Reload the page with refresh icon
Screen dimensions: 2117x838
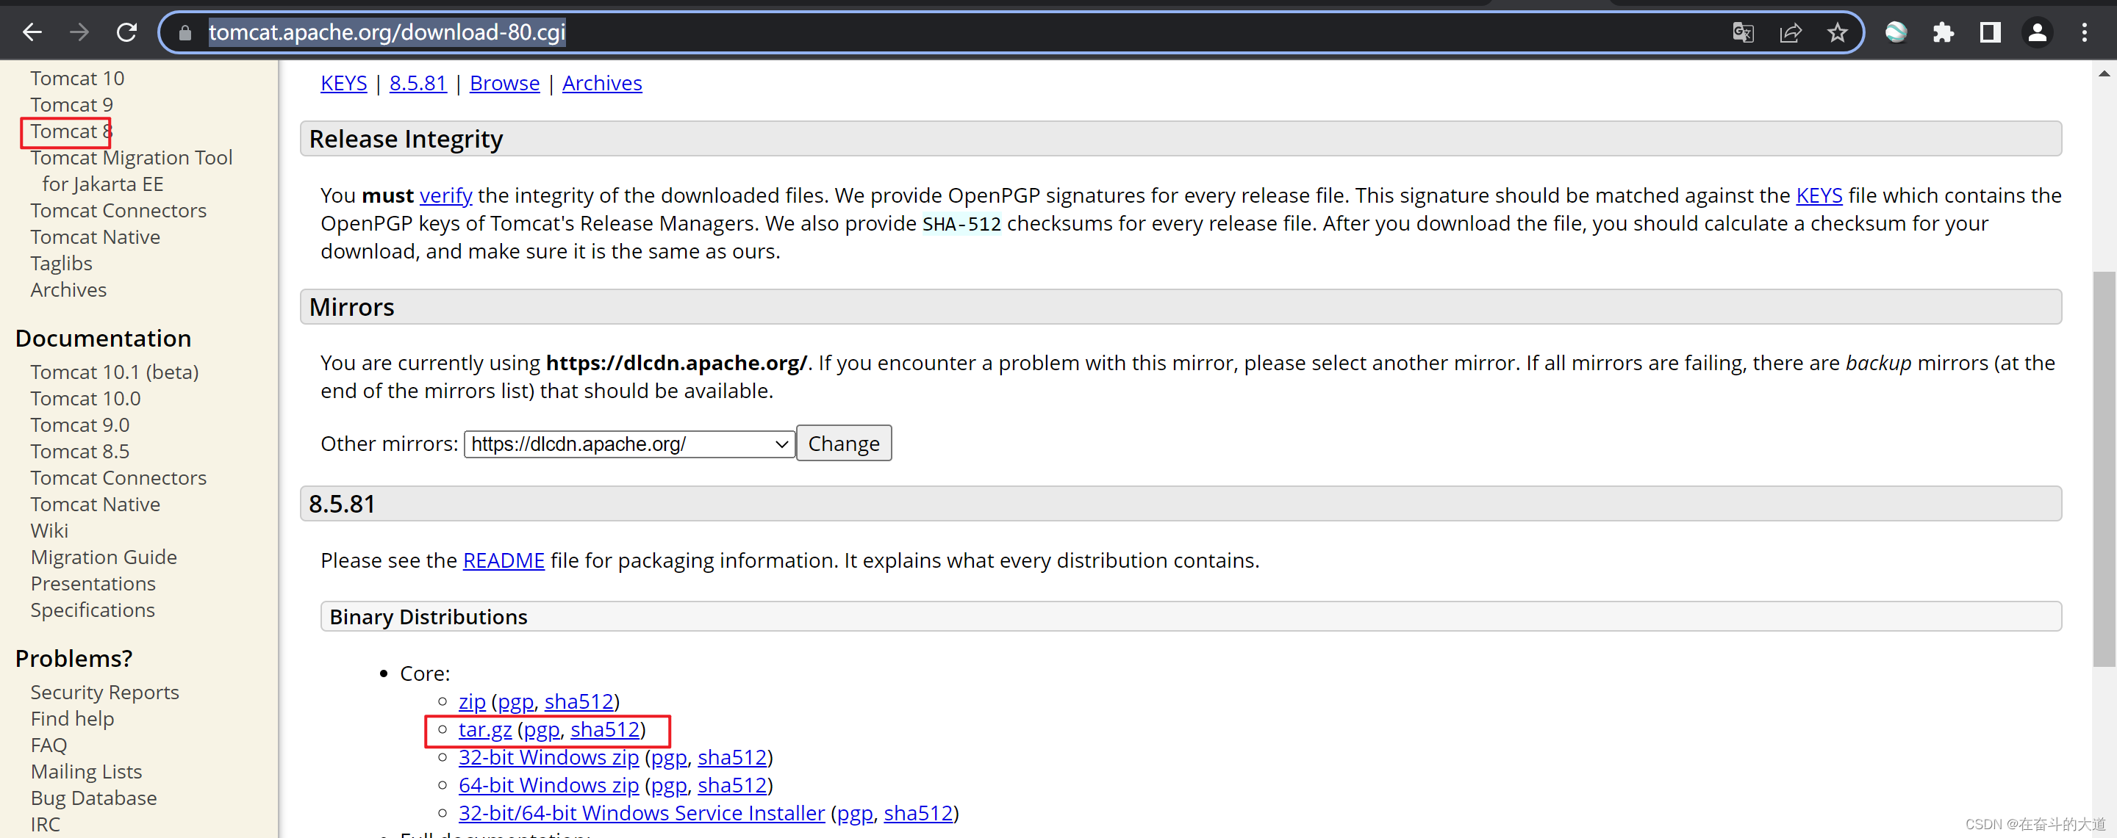pyautogui.click(x=126, y=32)
